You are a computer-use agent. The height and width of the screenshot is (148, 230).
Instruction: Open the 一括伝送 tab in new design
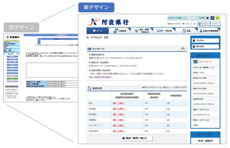pos(164,31)
